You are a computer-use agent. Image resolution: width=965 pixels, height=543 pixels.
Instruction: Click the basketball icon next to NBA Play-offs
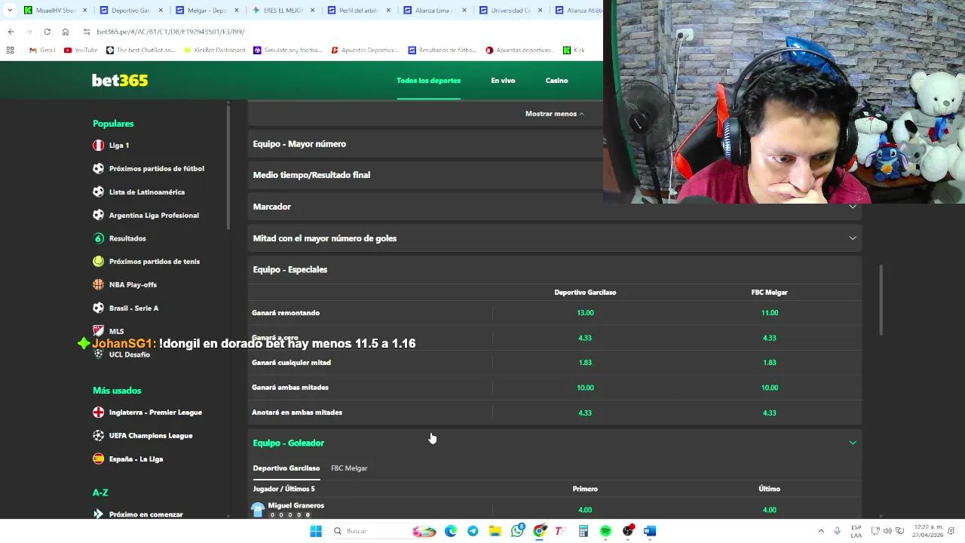pyautogui.click(x=98, y=284)
